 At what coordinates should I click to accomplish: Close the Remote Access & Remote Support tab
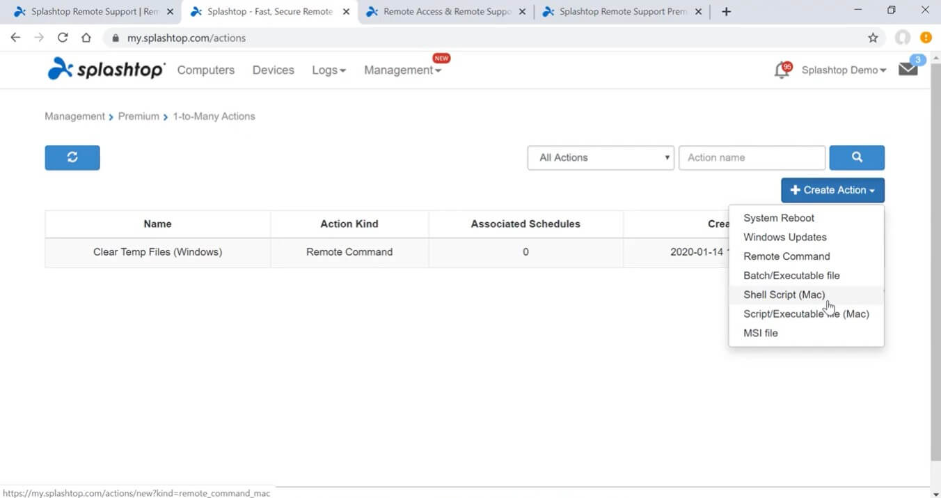click(x=522, y=12)
